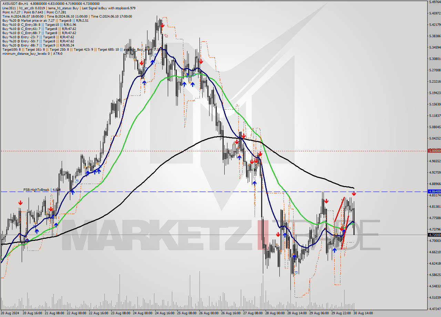Click the 4.5103 price axis label
Image resolution: width=441 pixels, height=317 pixels.
coord(435,298)
